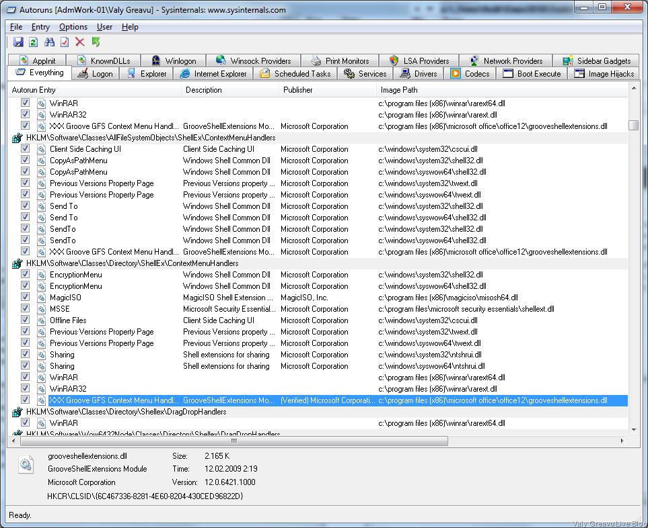Click the green Jump to entry icon
Viewport: 648px width, 528px height.
click(96, 42)
